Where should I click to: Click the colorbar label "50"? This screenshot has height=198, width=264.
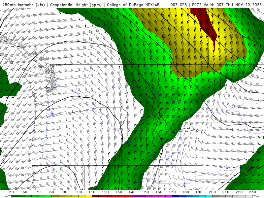[x=12, y=192]
